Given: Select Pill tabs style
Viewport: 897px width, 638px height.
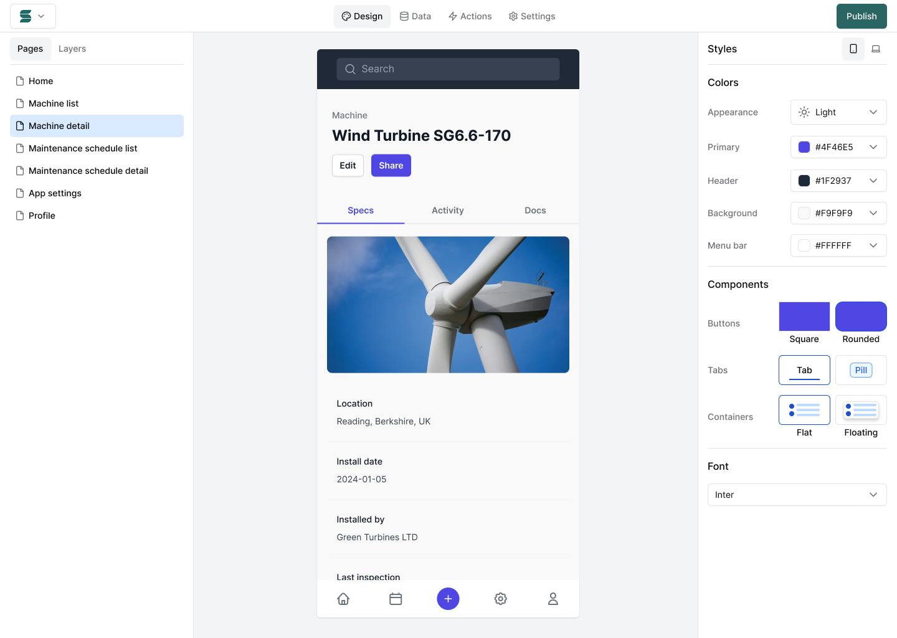Looking at the screenshot, I should pyautogui.click(x=860, y=370).
